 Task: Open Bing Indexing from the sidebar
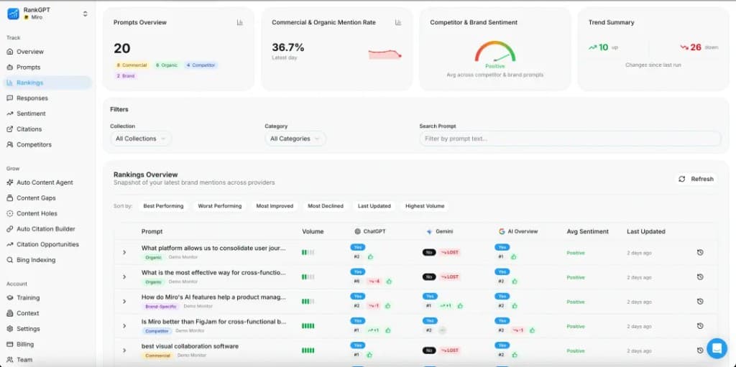[35, 260]
